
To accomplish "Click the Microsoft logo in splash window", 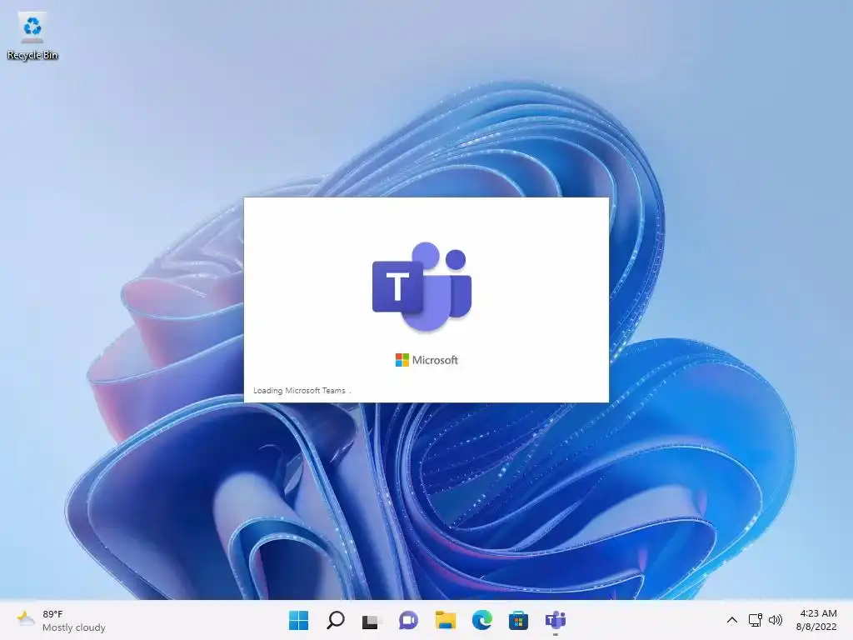I will 426,360.
